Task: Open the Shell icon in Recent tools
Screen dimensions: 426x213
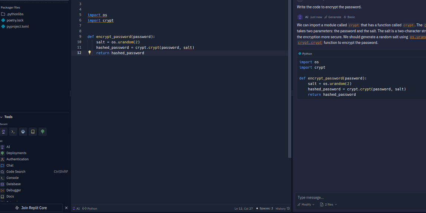Action: pos(23,132)
